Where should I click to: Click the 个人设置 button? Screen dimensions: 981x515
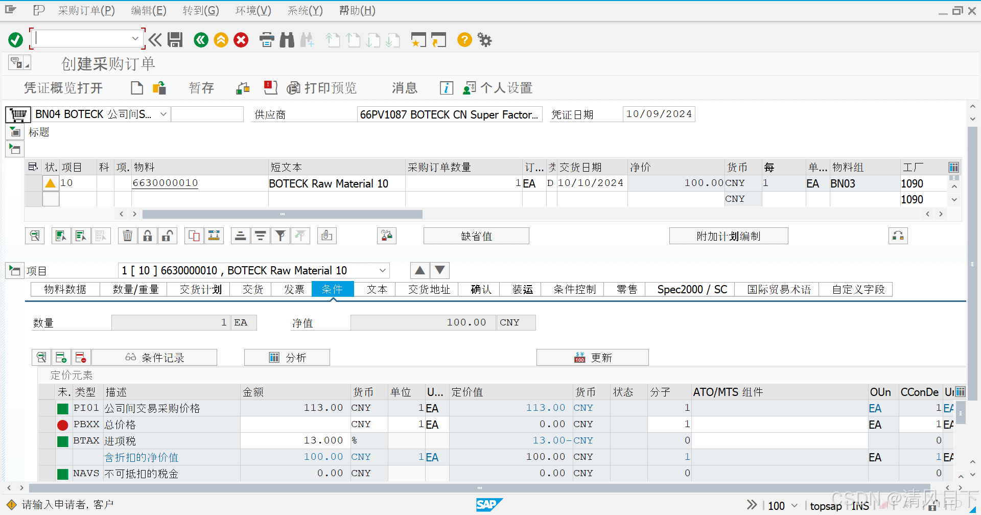[x=498, y=88]
